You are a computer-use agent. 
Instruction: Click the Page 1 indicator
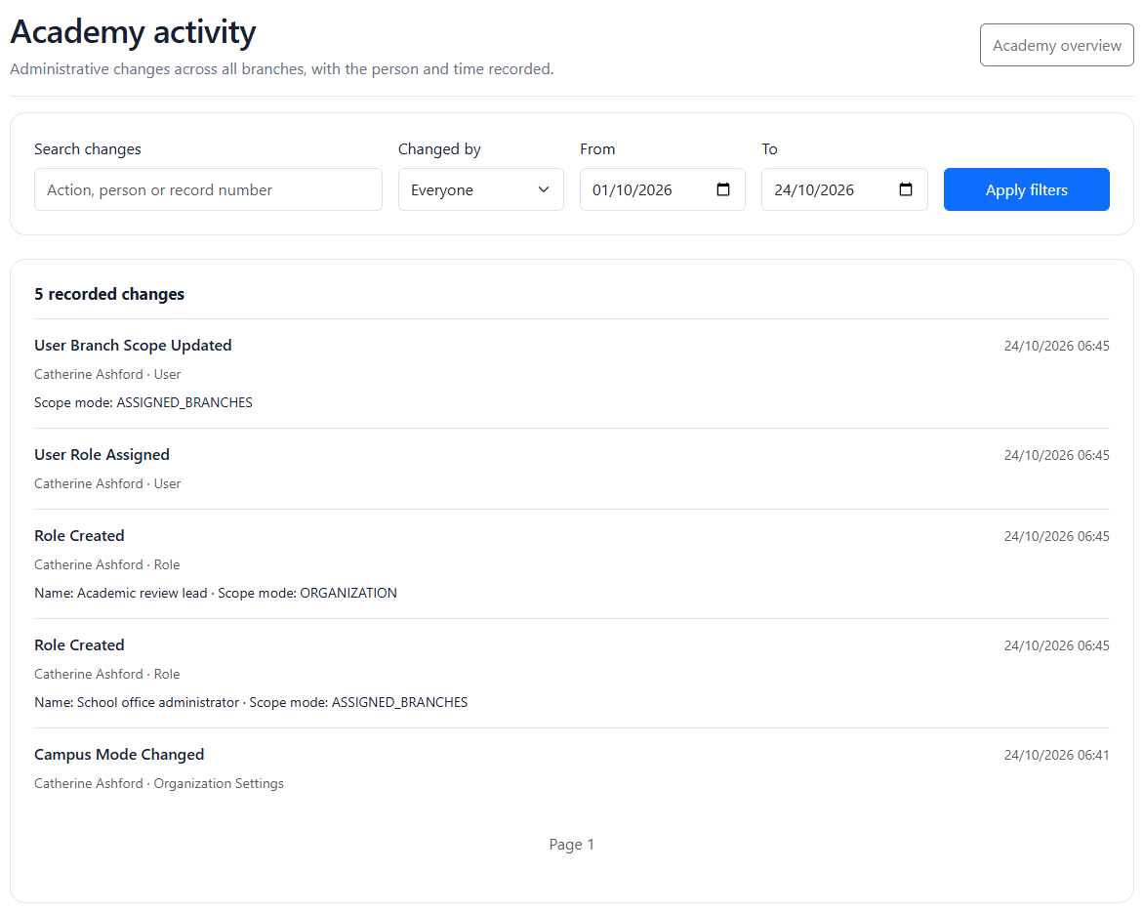(x=572, y=845)
